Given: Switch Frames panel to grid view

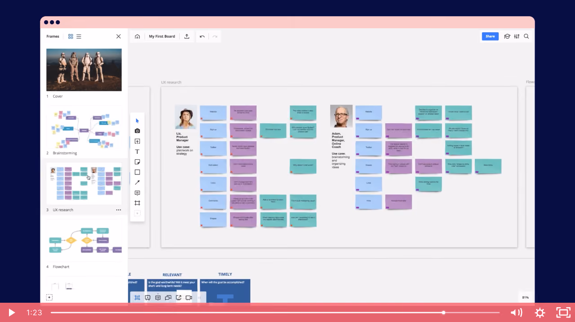Looking at the screenshot, I should [71, 36].
